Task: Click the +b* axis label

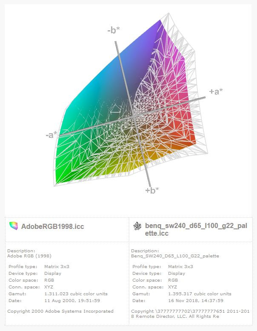Action: pos(152,190)
